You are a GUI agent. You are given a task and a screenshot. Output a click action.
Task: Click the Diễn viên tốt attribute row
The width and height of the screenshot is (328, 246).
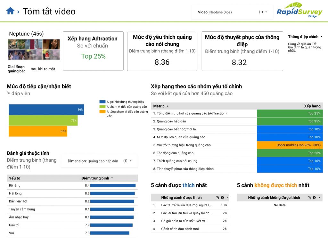tap(72, 201)
